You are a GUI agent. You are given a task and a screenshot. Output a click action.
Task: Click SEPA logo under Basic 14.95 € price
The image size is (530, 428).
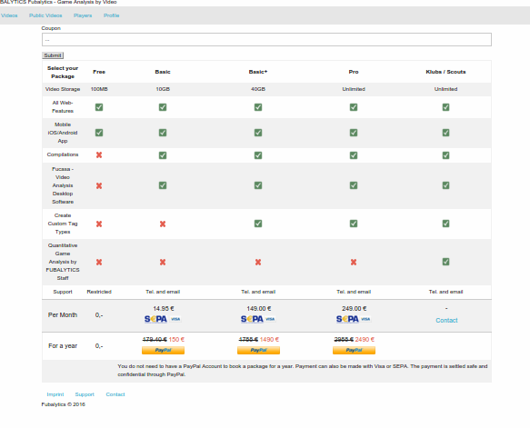pyautogui.click(x=155, y=319)
